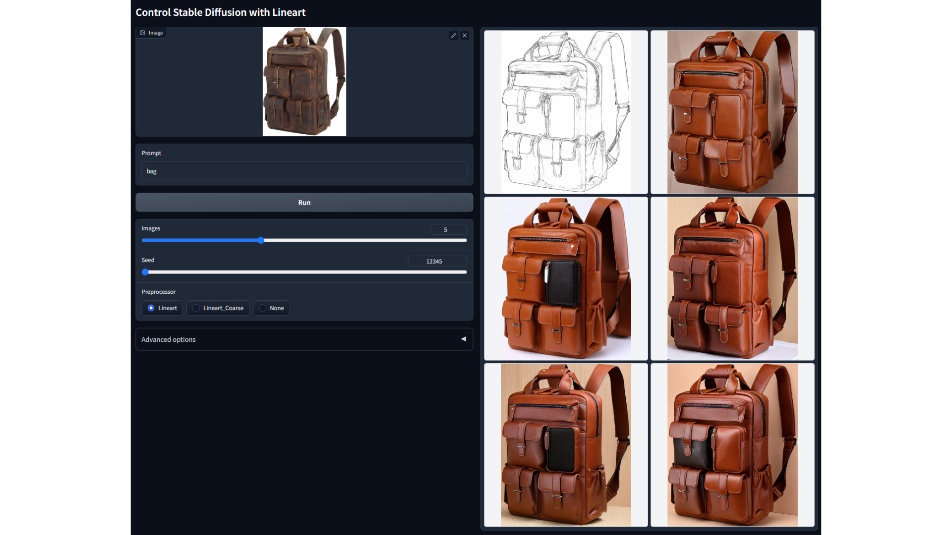952x535 pixels.
Task: Open the bottom-left generated backpack image
Action: pos(566,445)
